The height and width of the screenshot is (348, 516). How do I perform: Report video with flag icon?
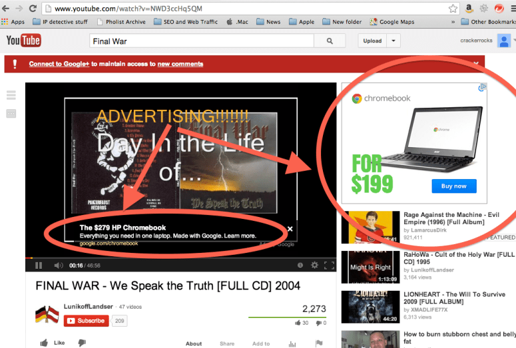(x=319, y=343)
